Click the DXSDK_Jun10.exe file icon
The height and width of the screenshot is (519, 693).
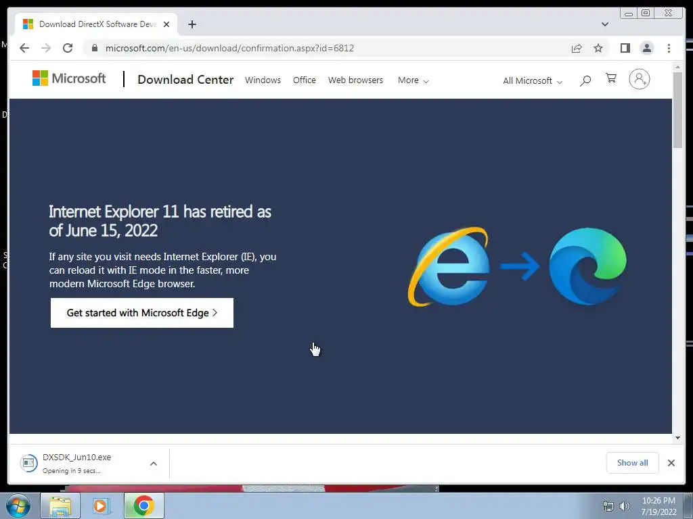[28, 463]
